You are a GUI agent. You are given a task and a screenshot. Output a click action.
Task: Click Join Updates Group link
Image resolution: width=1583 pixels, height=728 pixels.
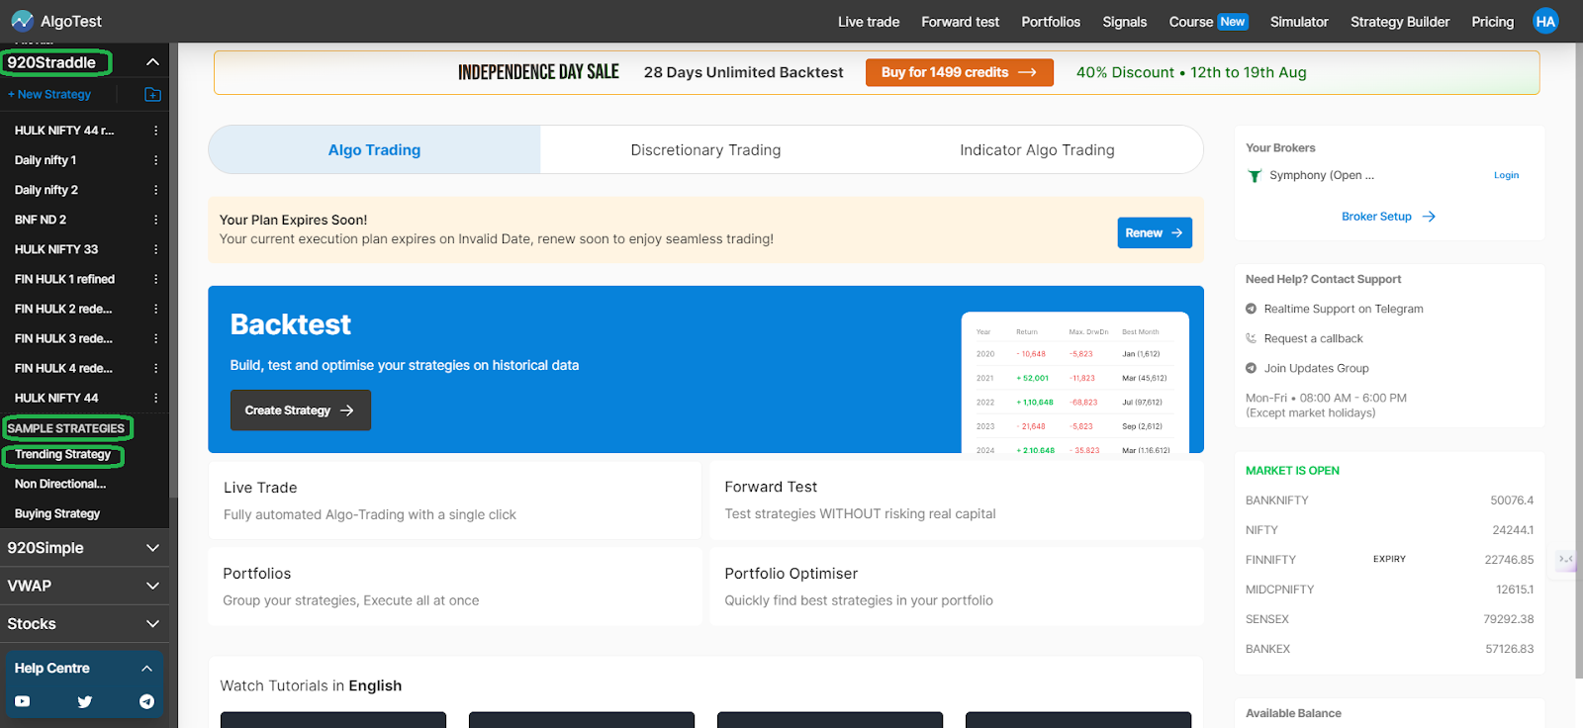pyautogui.click(x=1316, y=368)
